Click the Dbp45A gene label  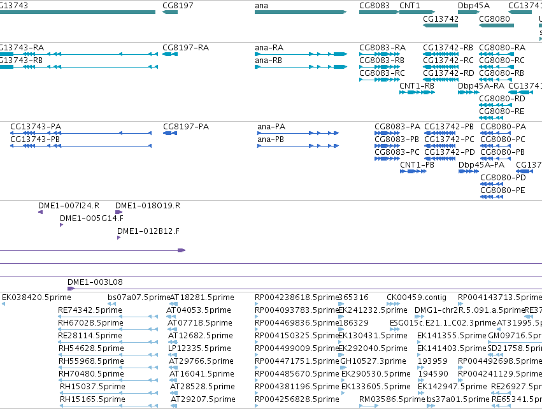[474, 6]
